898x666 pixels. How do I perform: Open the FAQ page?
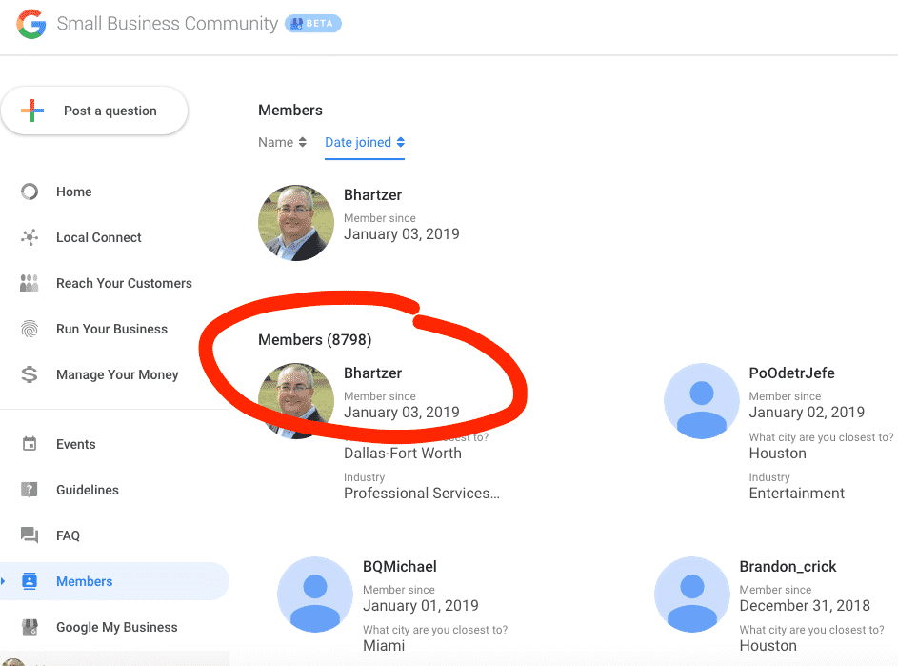pos(68,535)
